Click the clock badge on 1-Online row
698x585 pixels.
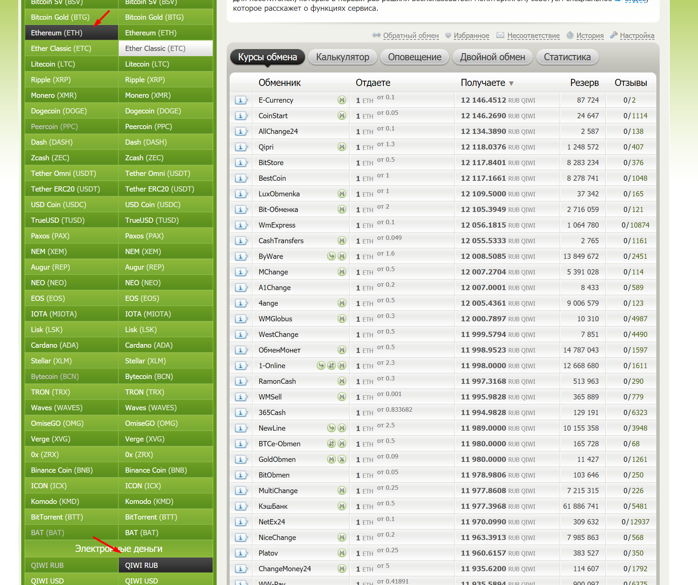point(321,366)
